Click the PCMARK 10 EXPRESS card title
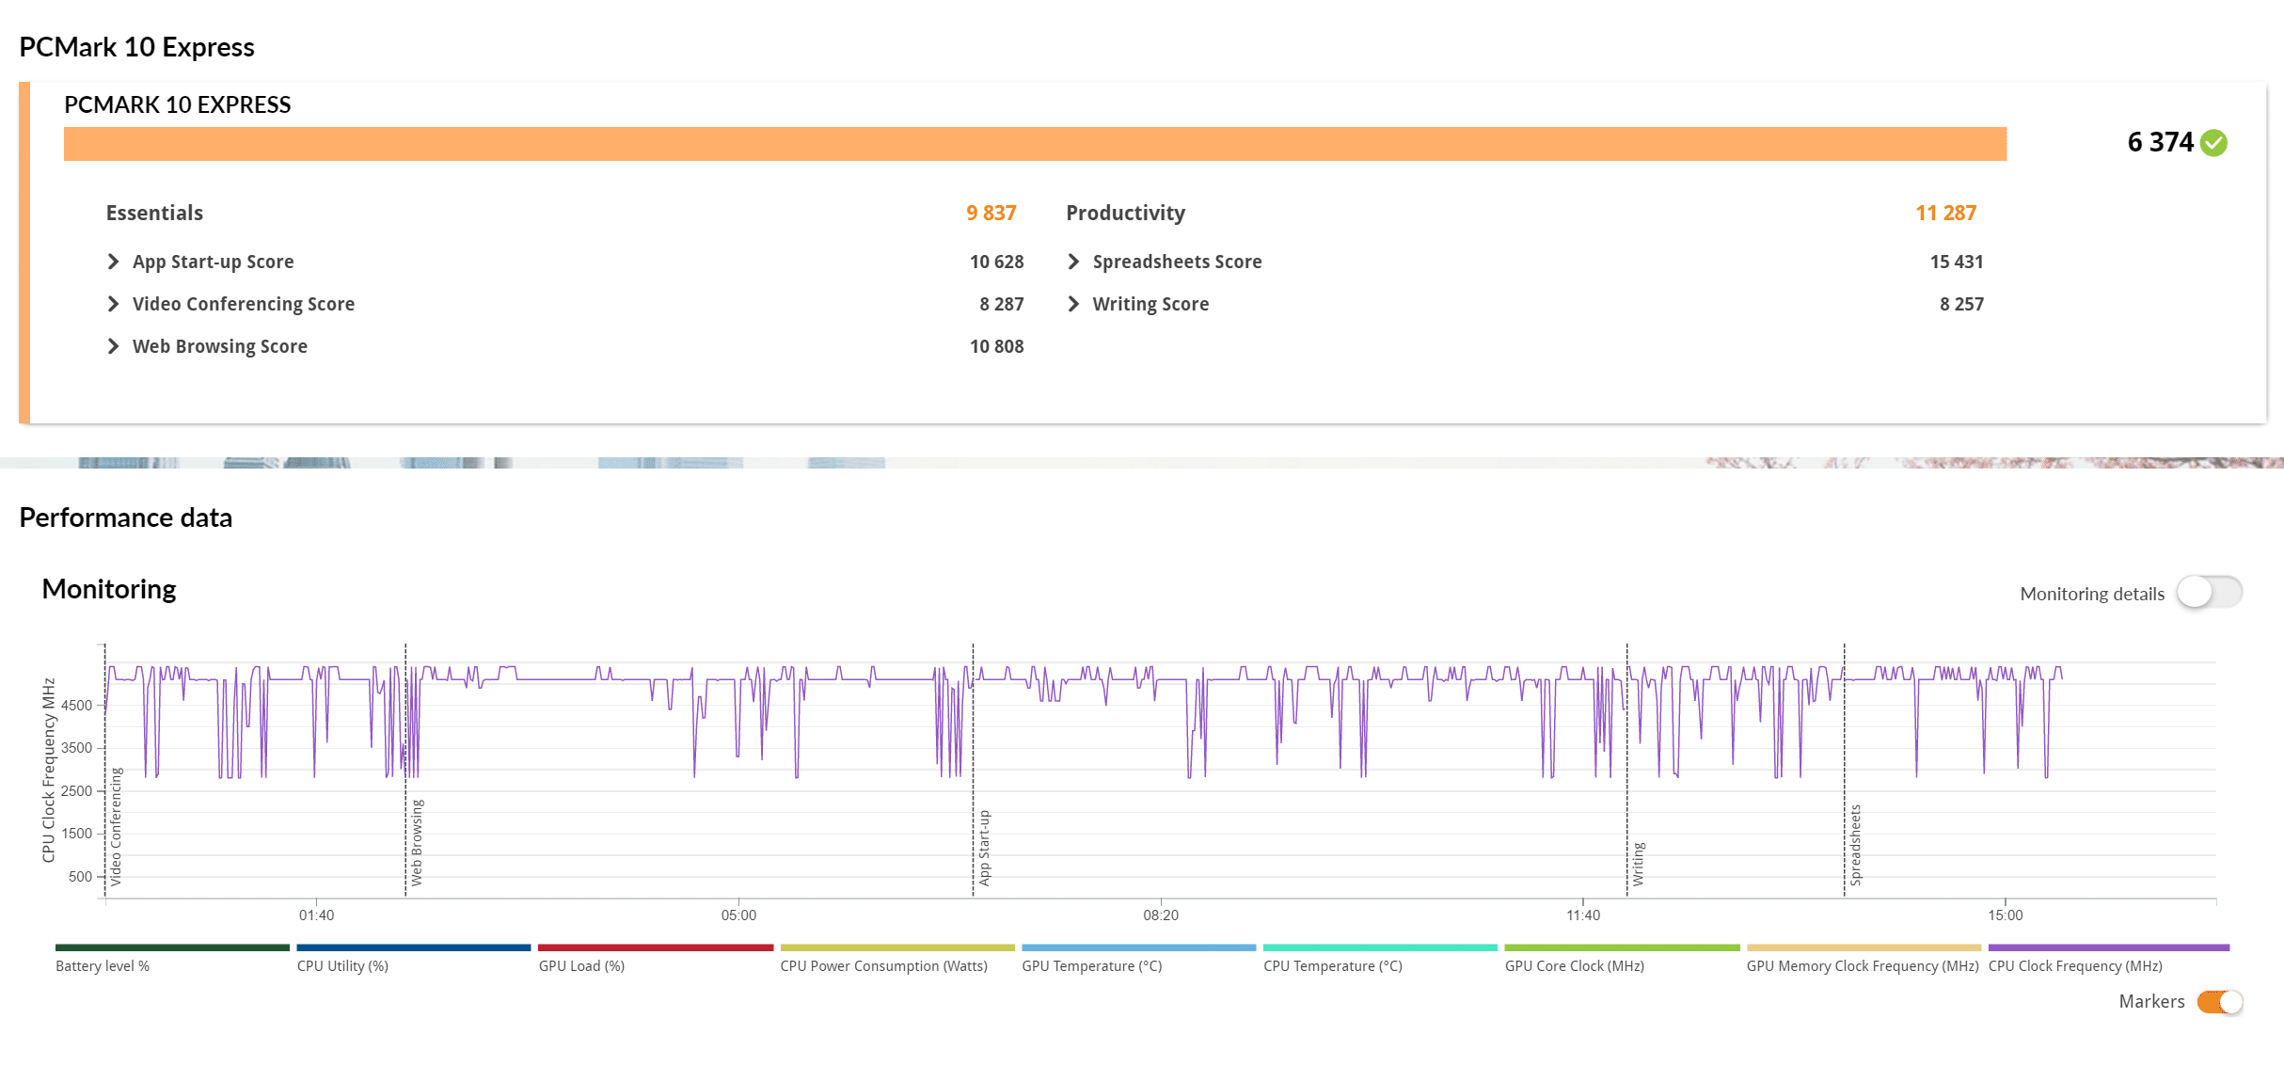This screenshot has width=2284, height=1082. pyautogui.click(x=178, y=104)
